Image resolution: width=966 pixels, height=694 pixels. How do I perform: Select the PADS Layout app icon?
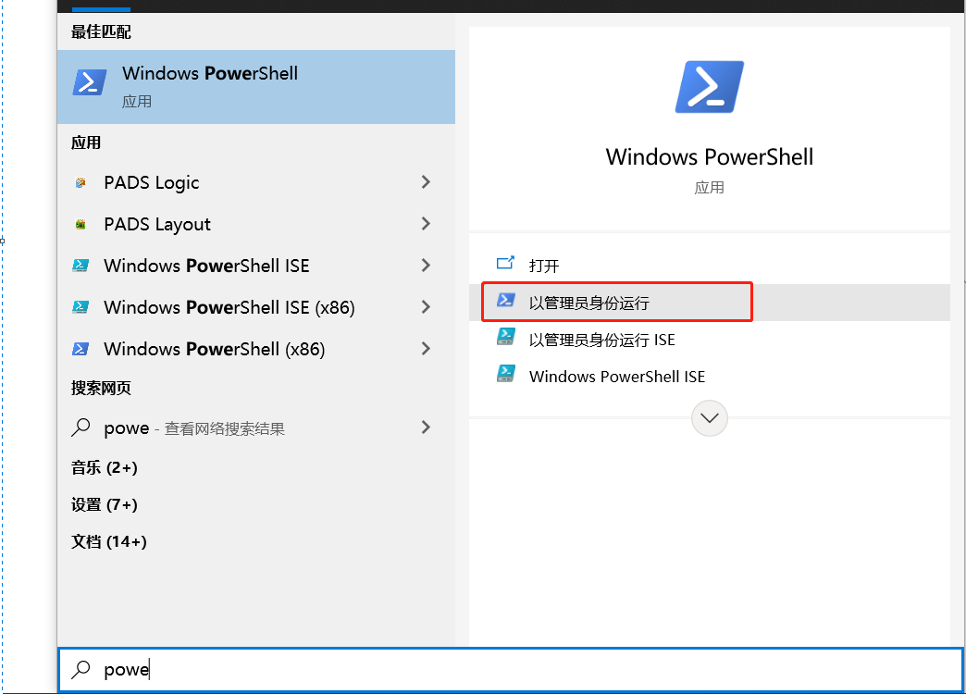click(x=79, y=224)
